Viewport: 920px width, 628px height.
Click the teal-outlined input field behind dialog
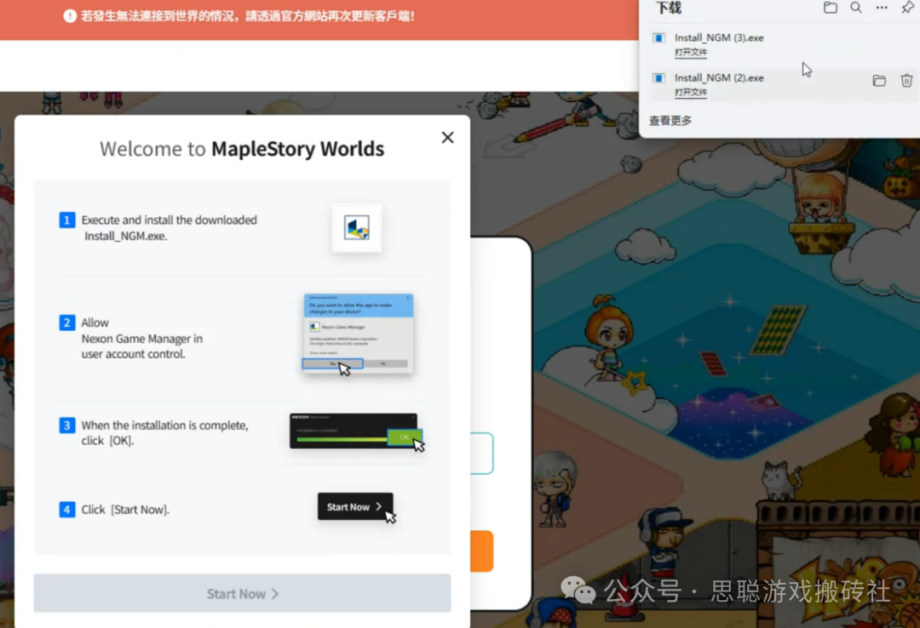(x=481, y=453)
